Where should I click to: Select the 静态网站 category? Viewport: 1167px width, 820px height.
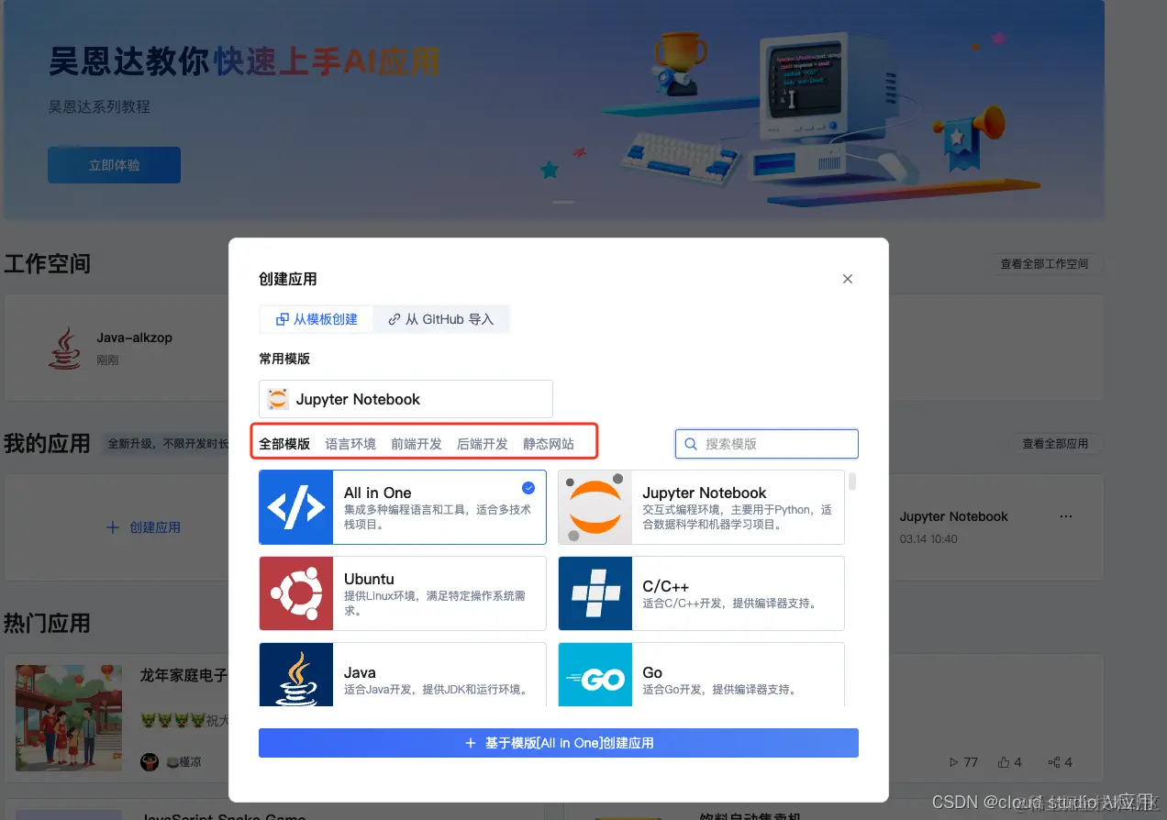point(549,444)
